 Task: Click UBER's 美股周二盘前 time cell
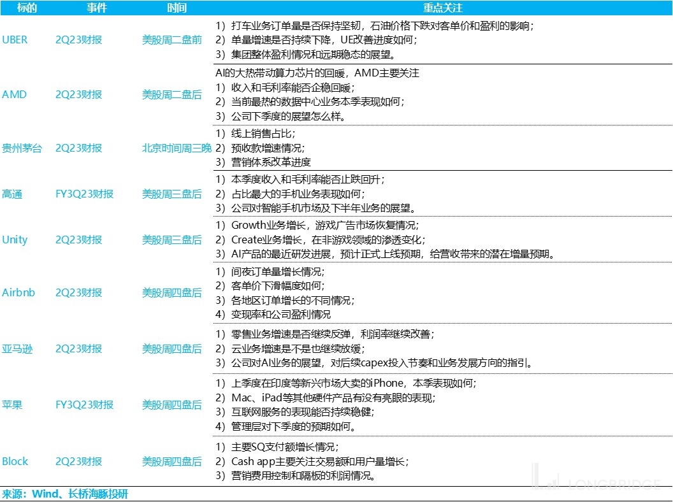coord(171,39)
